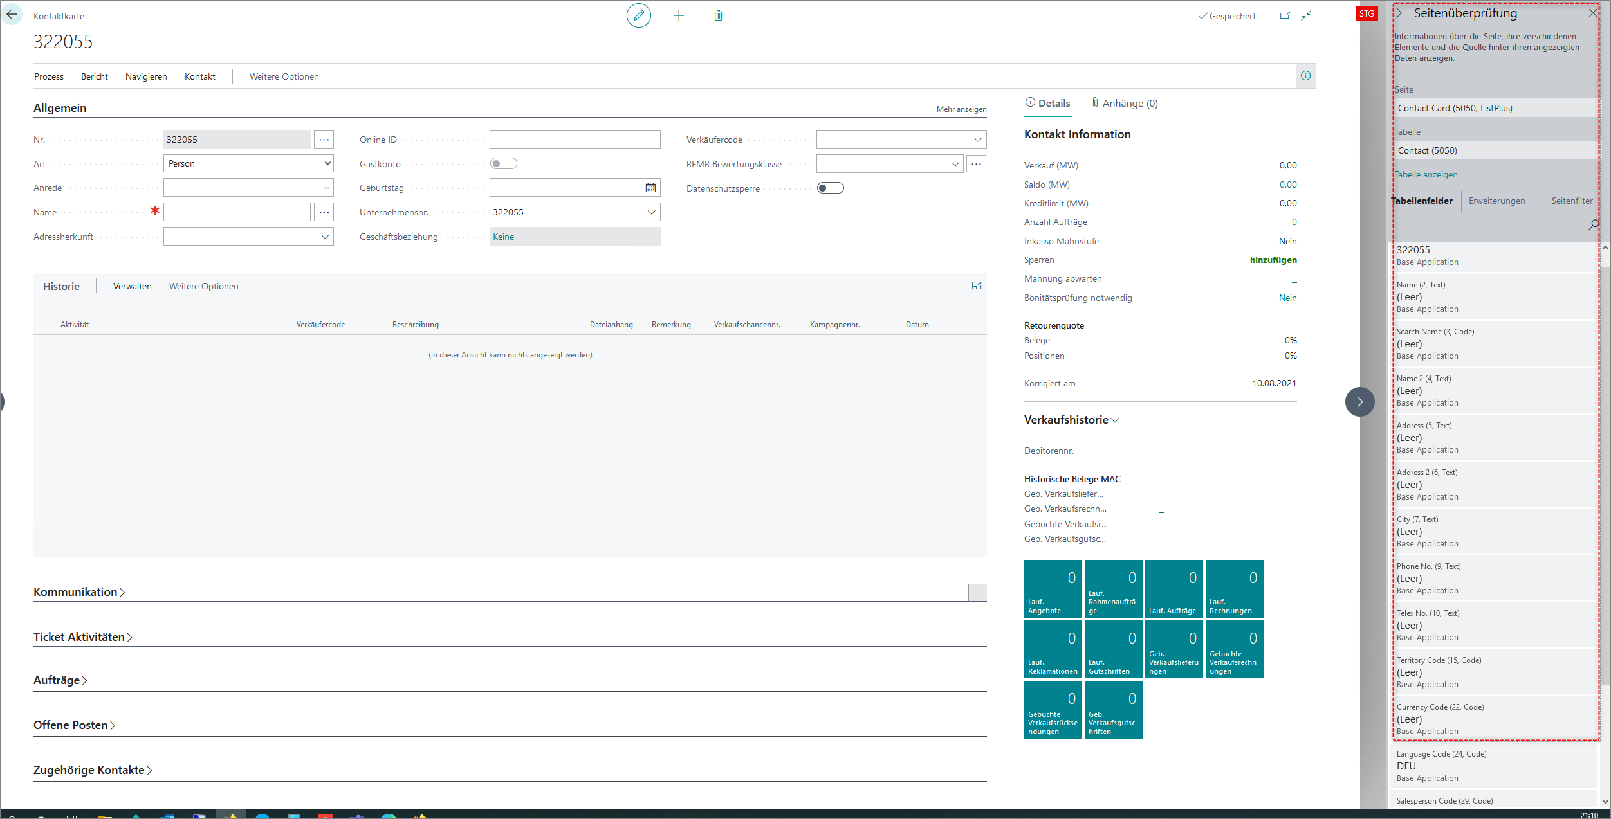Screen dimensions: 1611x819
Task: Open the Navigieren menu
Action: pyautogui.click(x=146, y=76)
